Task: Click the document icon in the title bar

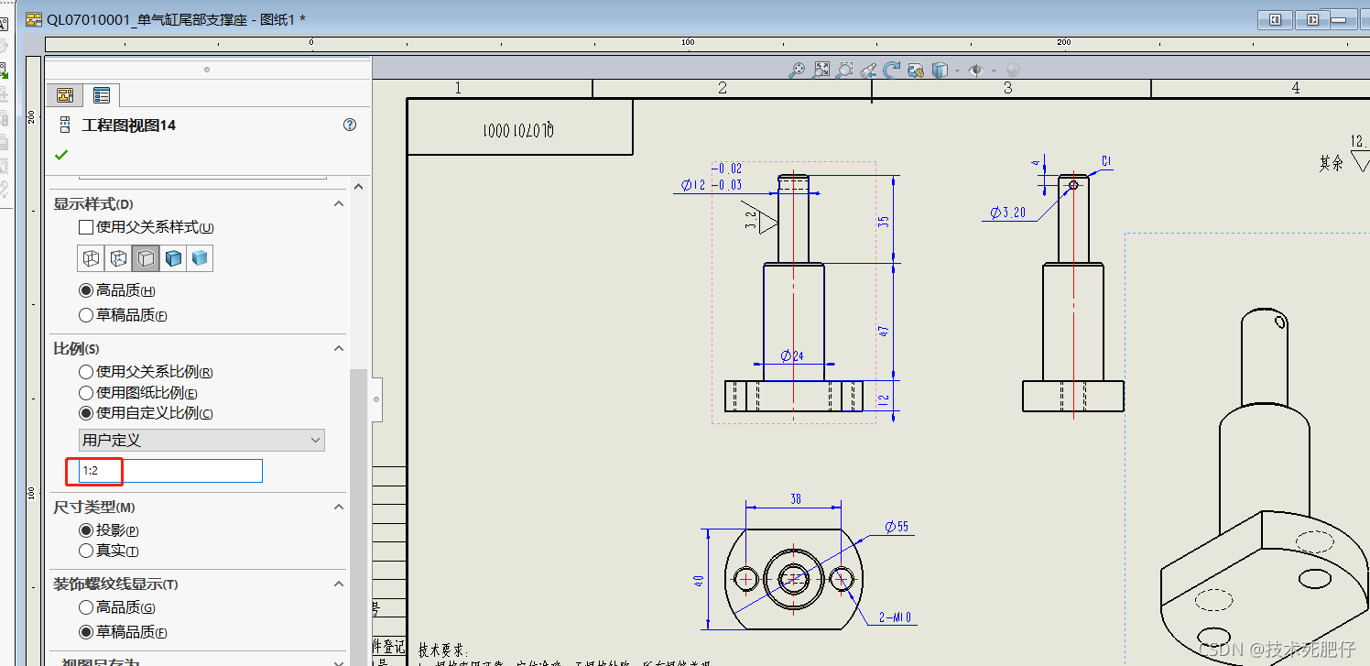Action: (34, 19)
